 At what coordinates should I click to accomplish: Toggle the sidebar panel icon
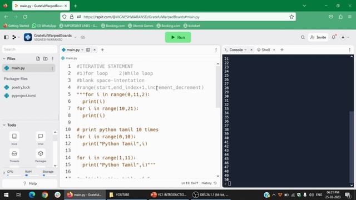6,37
